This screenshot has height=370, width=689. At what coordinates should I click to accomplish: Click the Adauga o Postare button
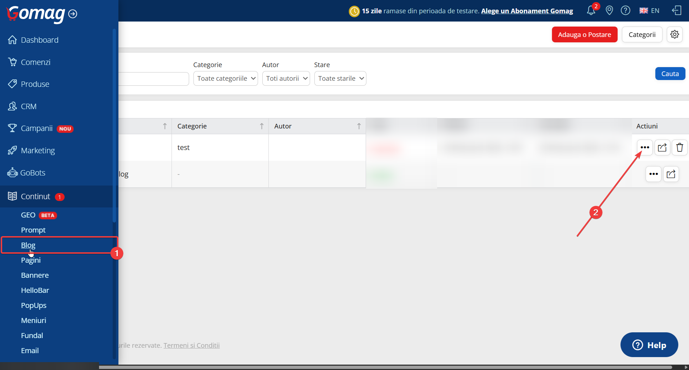[584, 34]
